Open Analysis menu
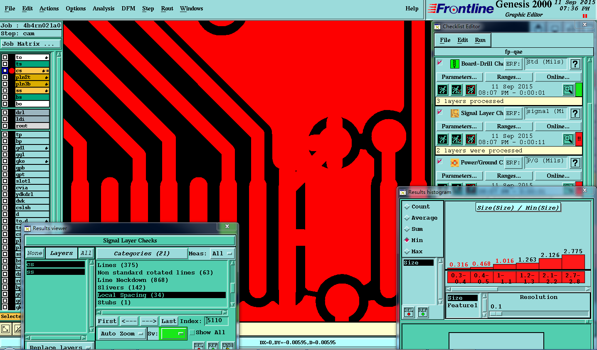597x350 pixels. pos(104,8)
